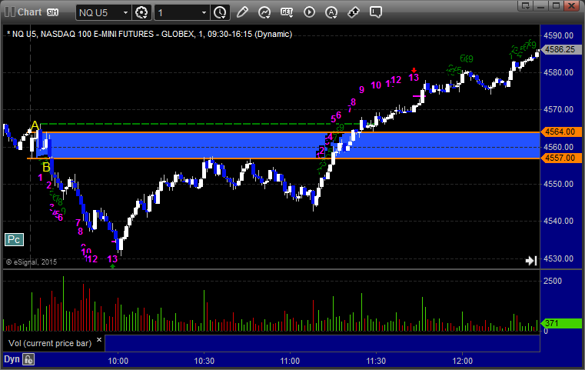Open the alerts A circle menu

click(x=331, y=12)
